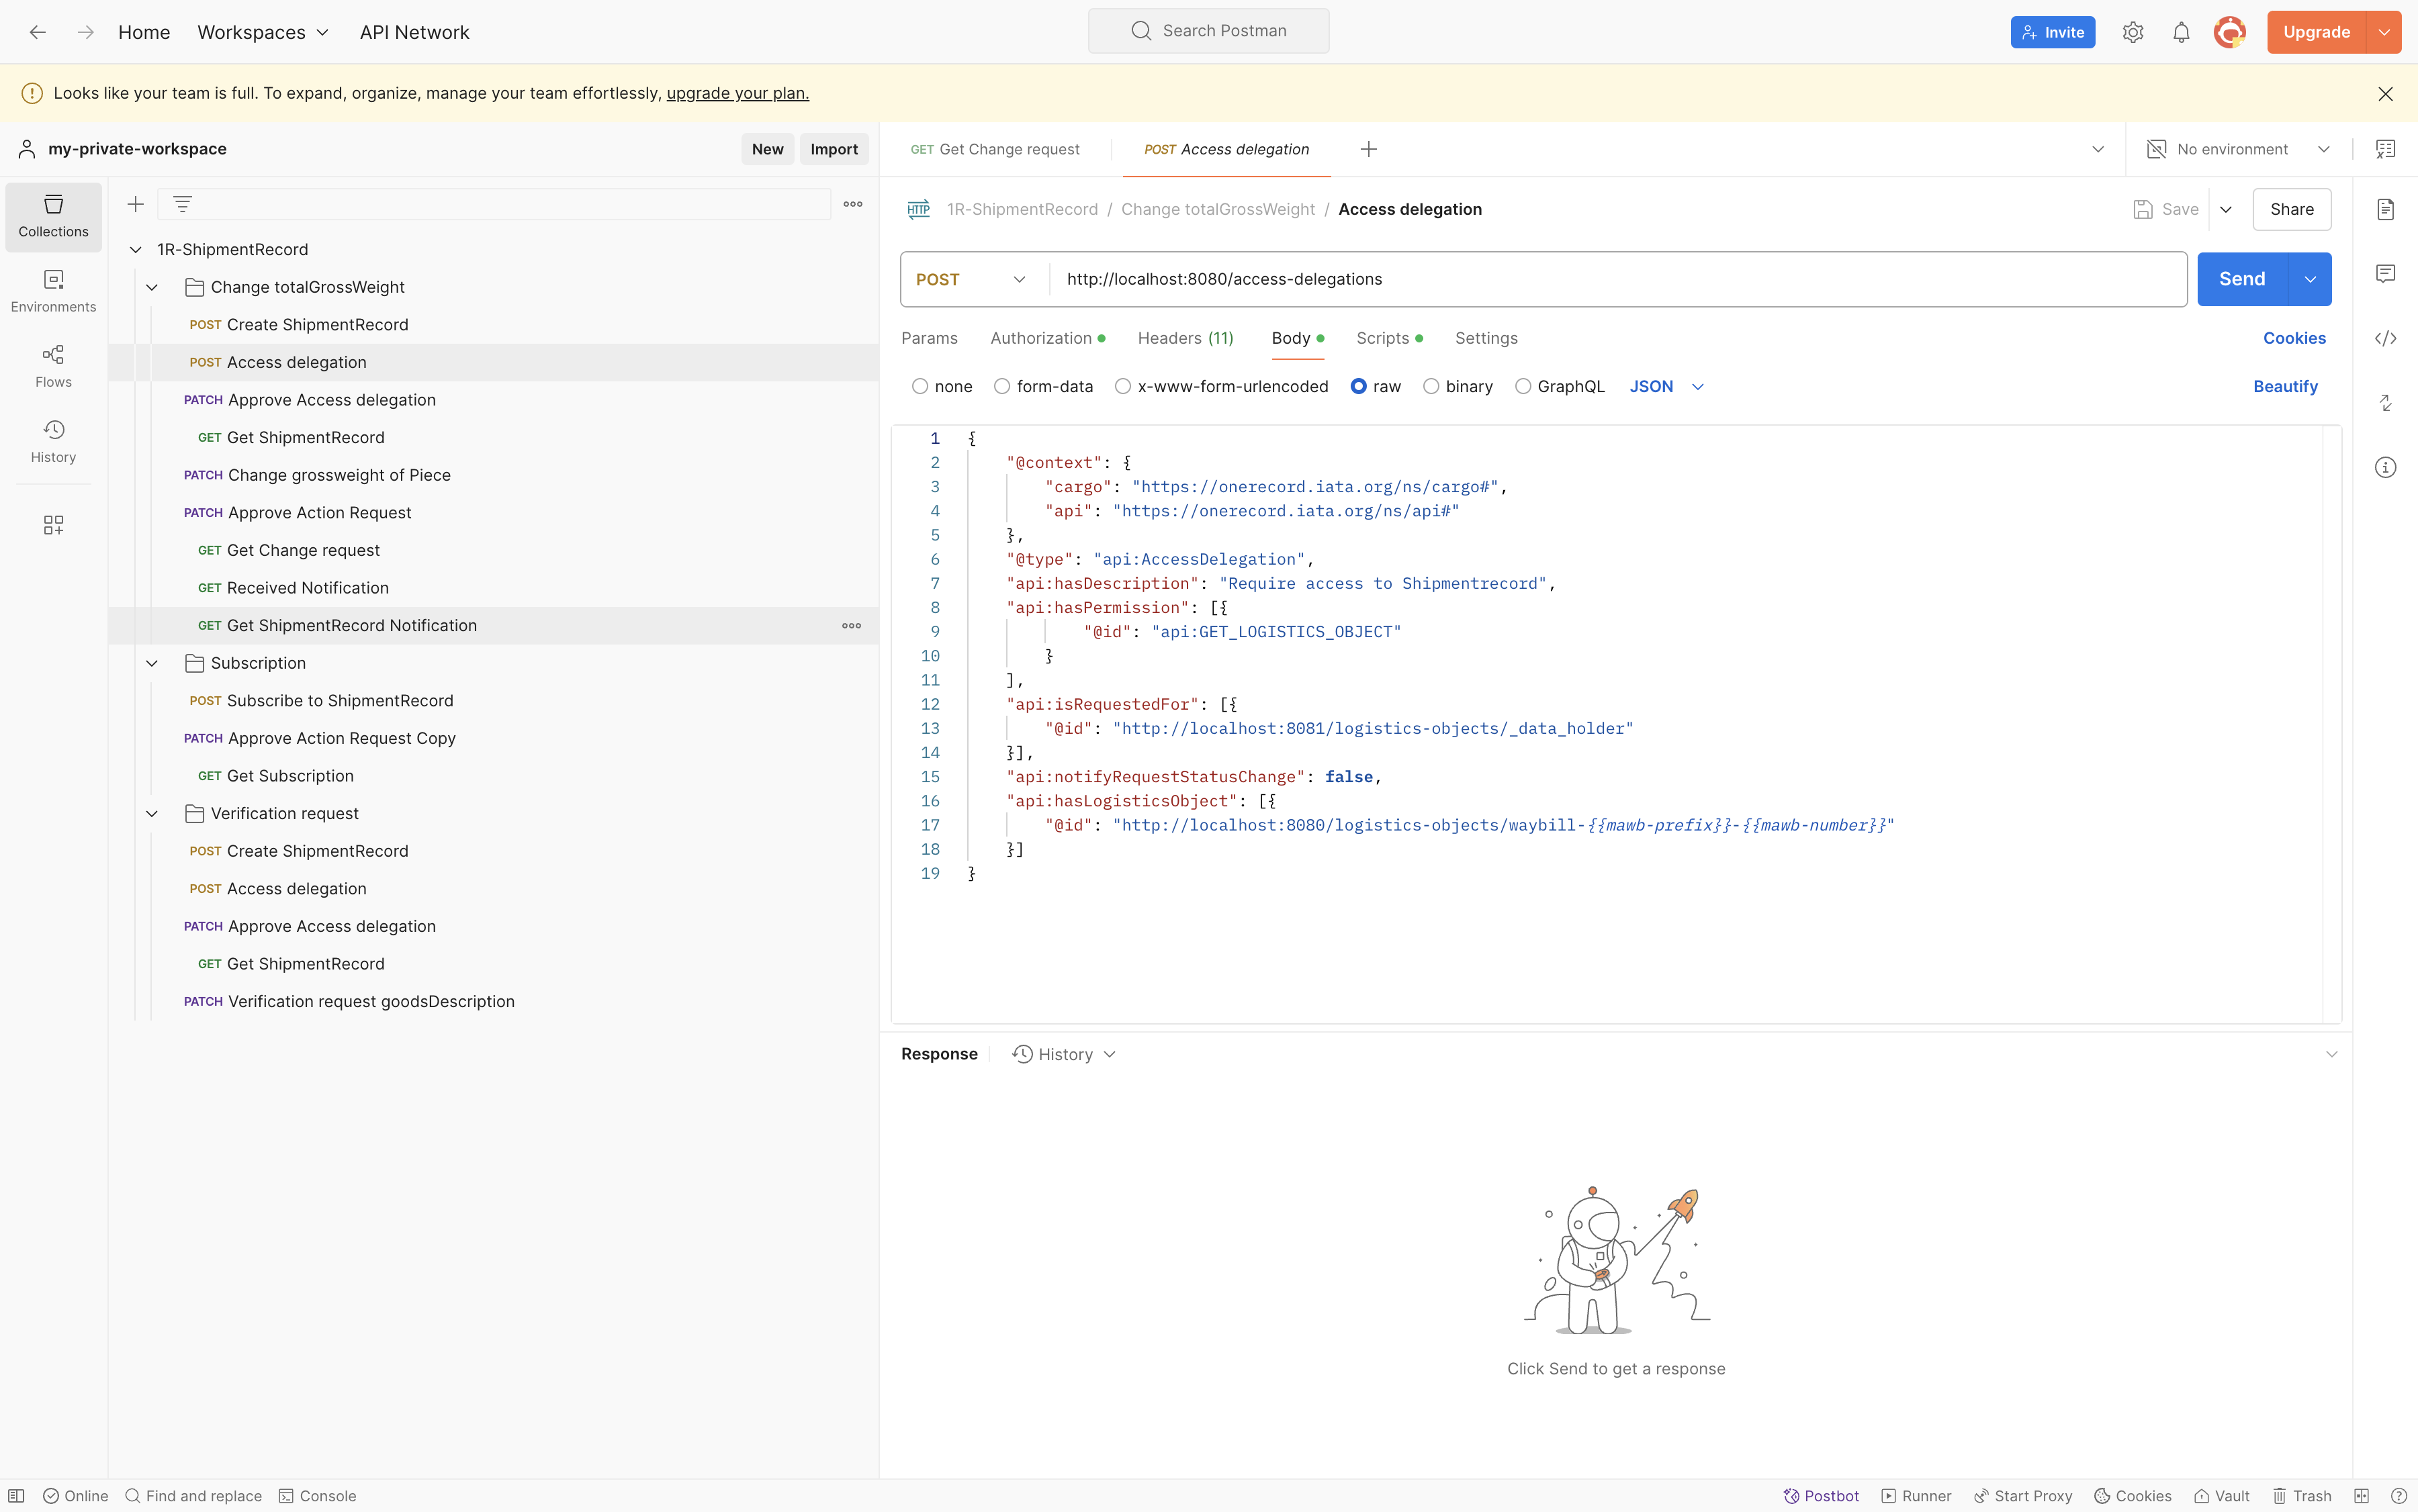Open the JSON format dropdown
This screenshot has height=1512, width=2418.
pyautogui.click(x=1666, y=386)
